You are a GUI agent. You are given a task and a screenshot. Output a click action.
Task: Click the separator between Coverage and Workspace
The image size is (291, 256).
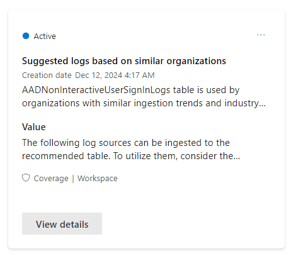73,179
